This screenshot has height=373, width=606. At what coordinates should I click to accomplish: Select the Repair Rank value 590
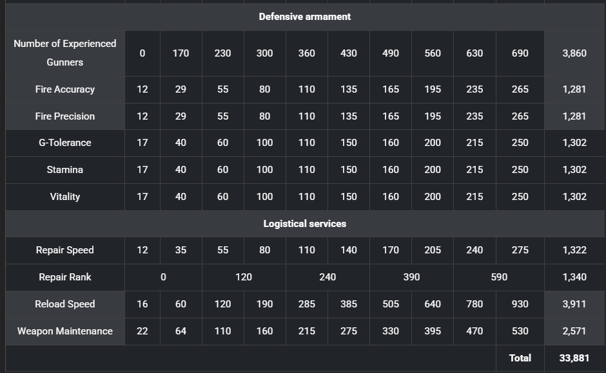(x=499, y=277)
